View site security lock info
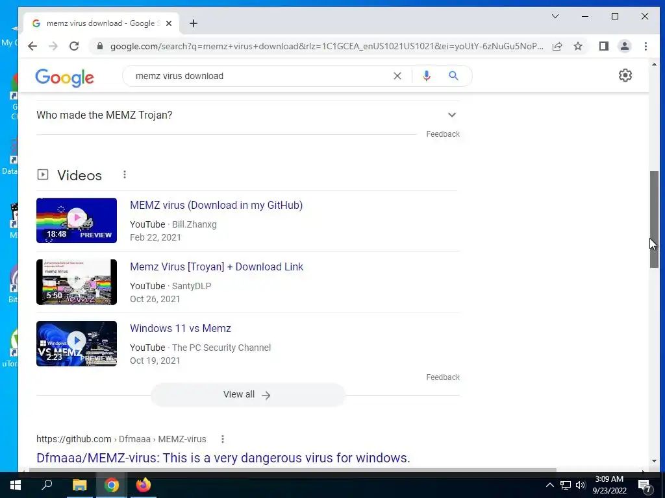 [x=100, y=46]
